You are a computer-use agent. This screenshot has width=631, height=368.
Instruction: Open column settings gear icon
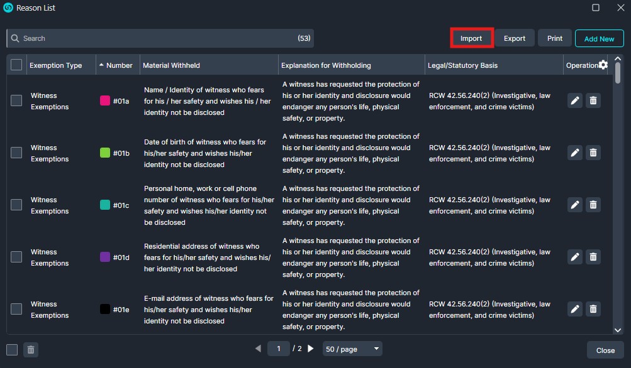(x=603, y=65)
